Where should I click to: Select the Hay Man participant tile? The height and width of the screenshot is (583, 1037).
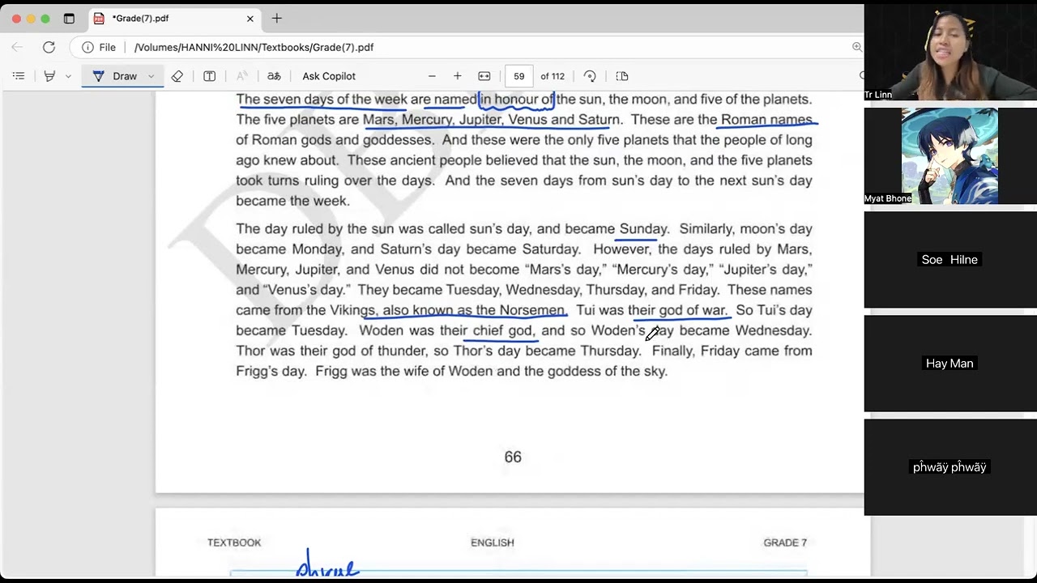(x=950, y=363)
